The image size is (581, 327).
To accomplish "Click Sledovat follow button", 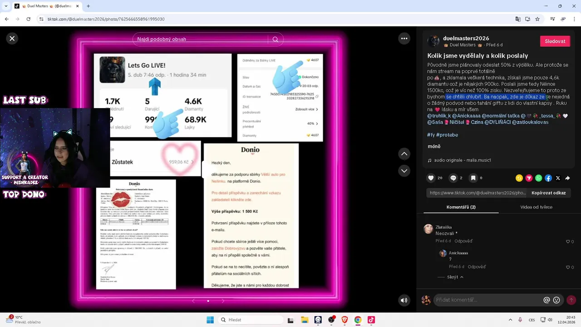I will 555,41.
